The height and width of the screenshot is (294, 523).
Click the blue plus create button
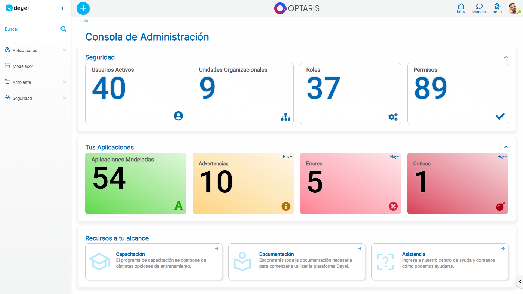tap(83, 8)
